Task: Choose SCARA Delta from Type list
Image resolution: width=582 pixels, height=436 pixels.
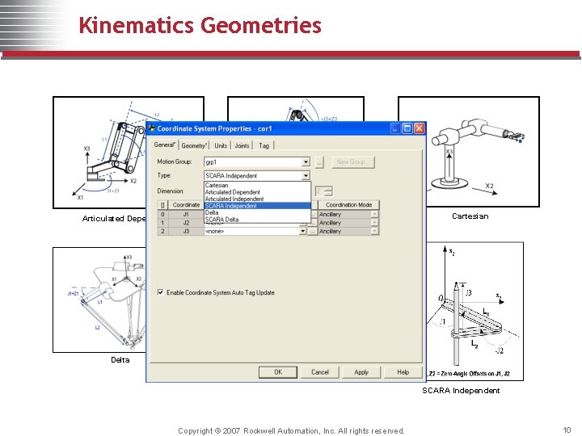Action: pos(257,219)
